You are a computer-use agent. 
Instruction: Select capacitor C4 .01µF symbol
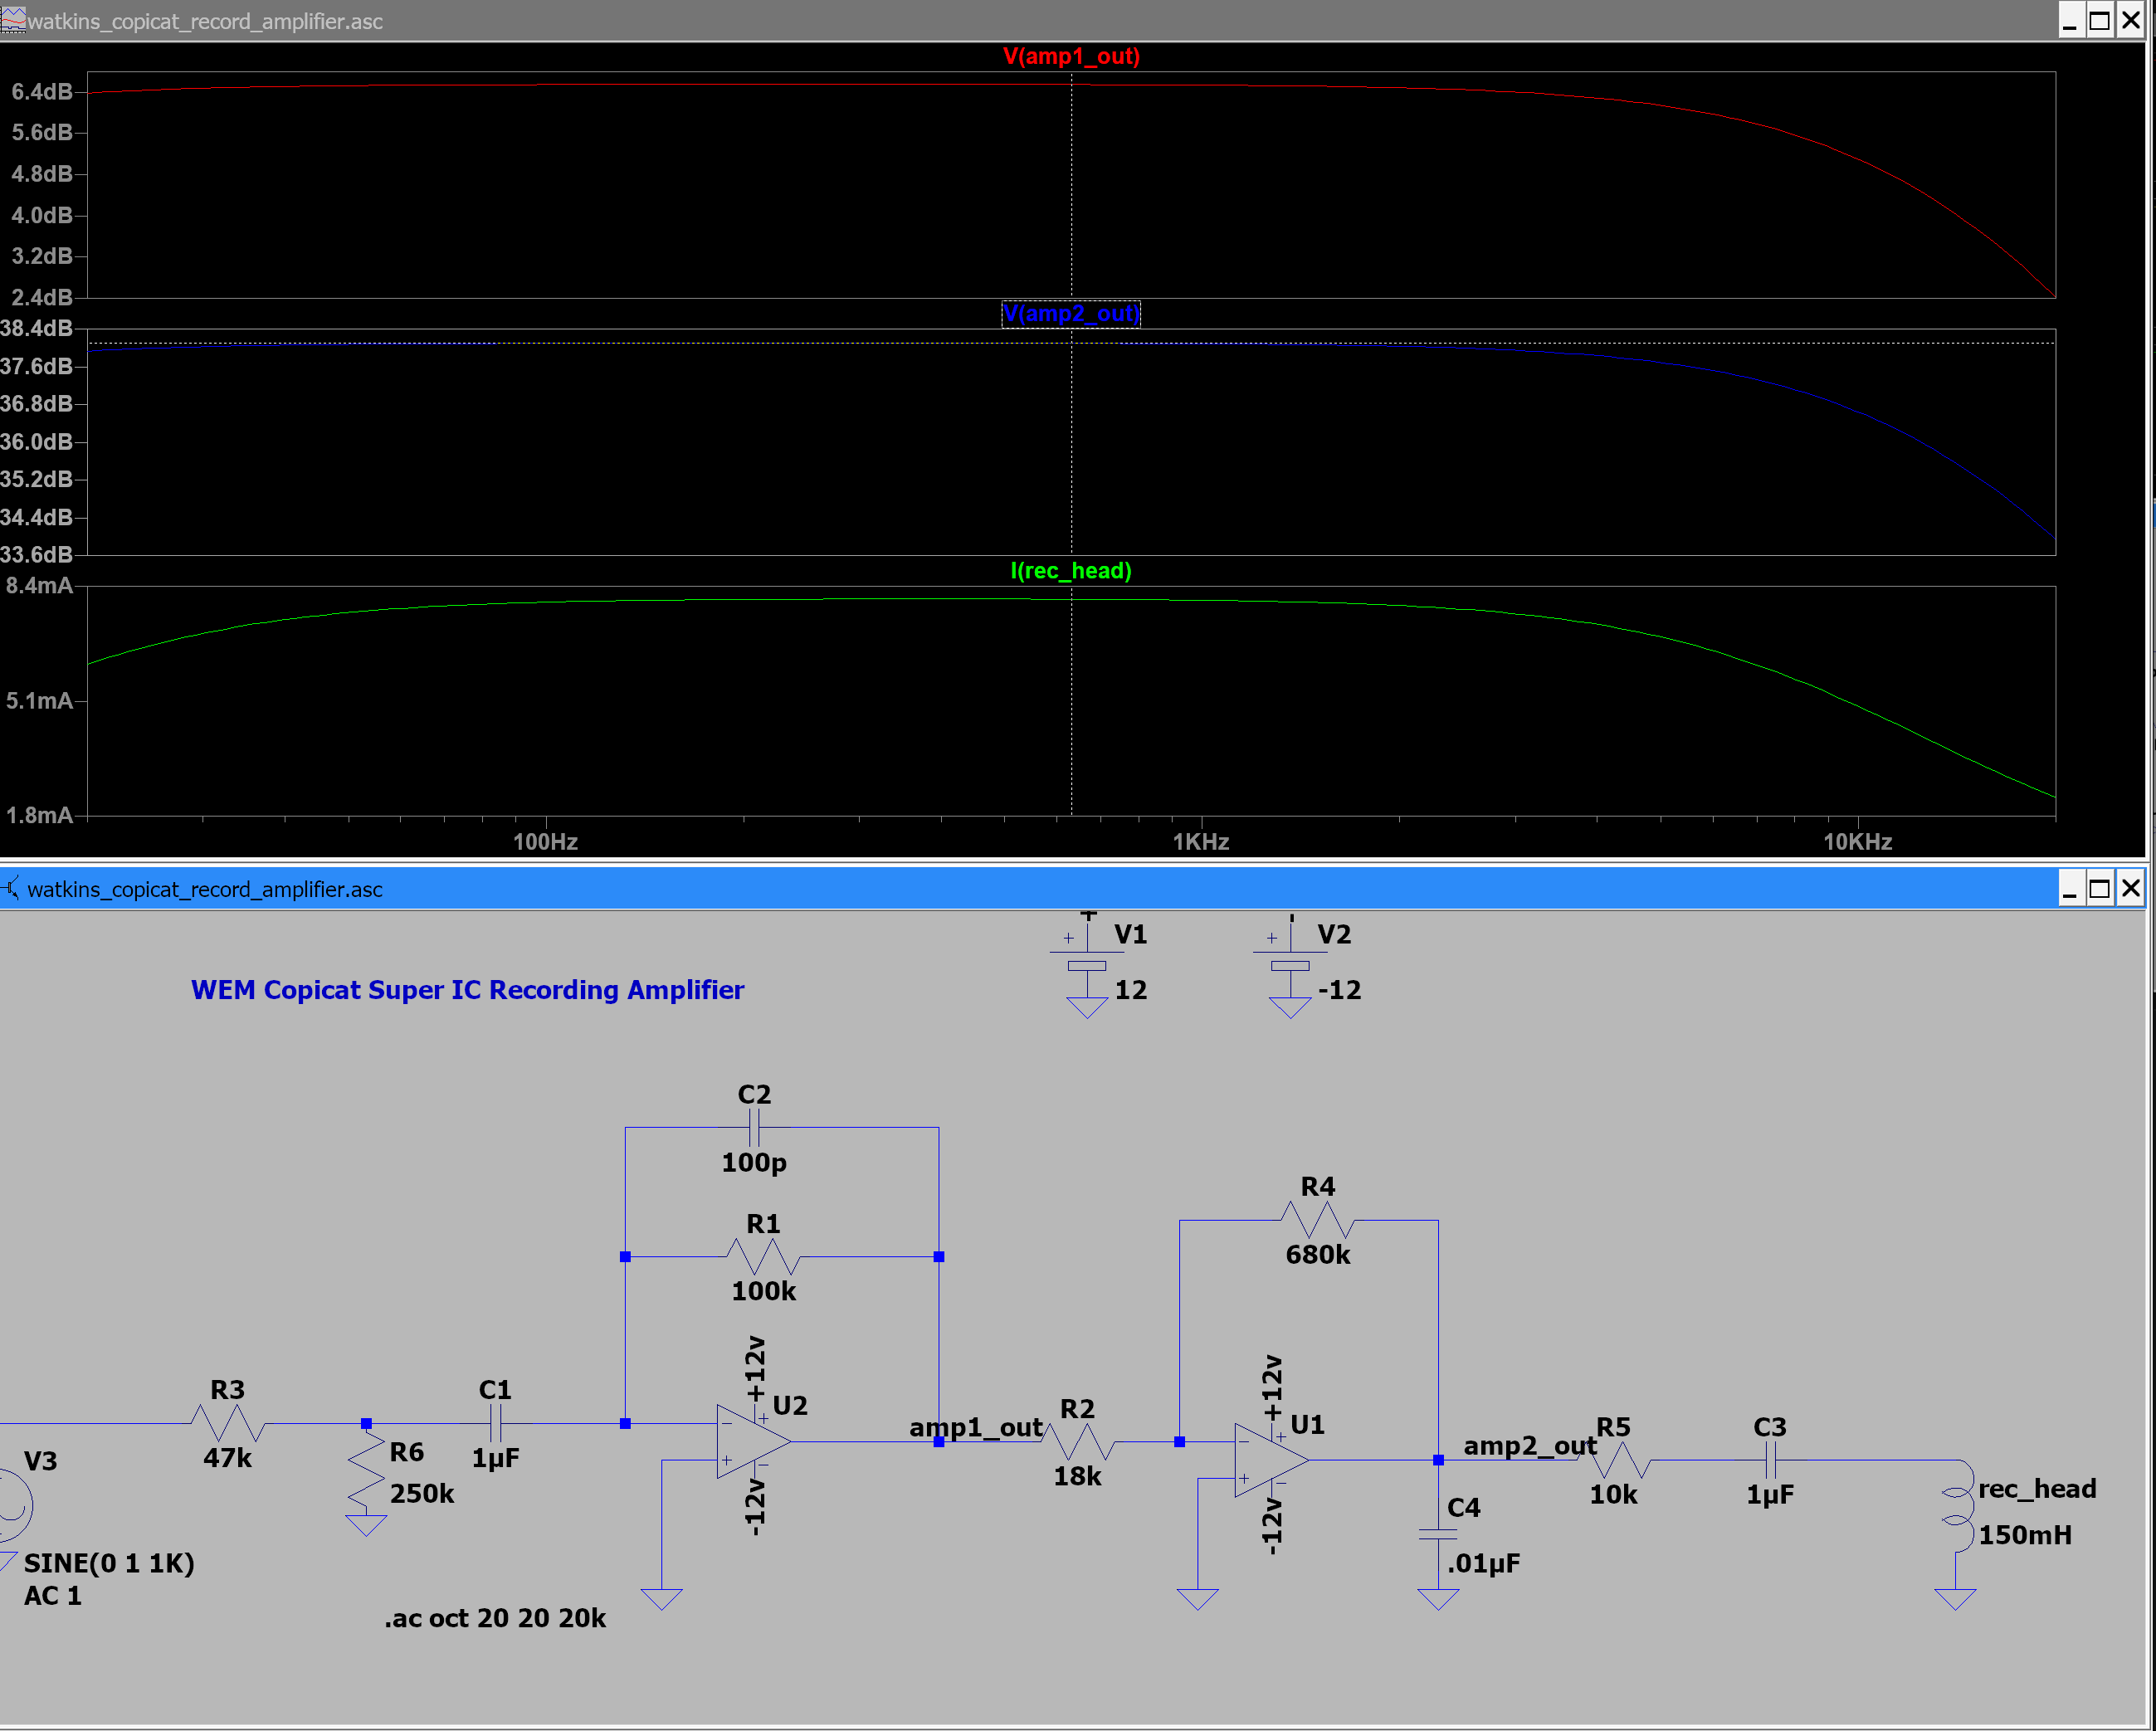tap(1438, 1534)
